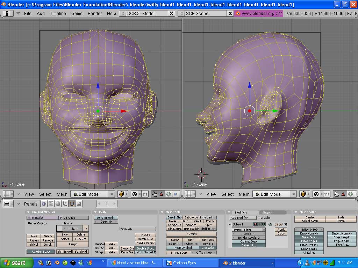
Task: Open the SCR:2-Model screen selector
Action: [123, 14]
